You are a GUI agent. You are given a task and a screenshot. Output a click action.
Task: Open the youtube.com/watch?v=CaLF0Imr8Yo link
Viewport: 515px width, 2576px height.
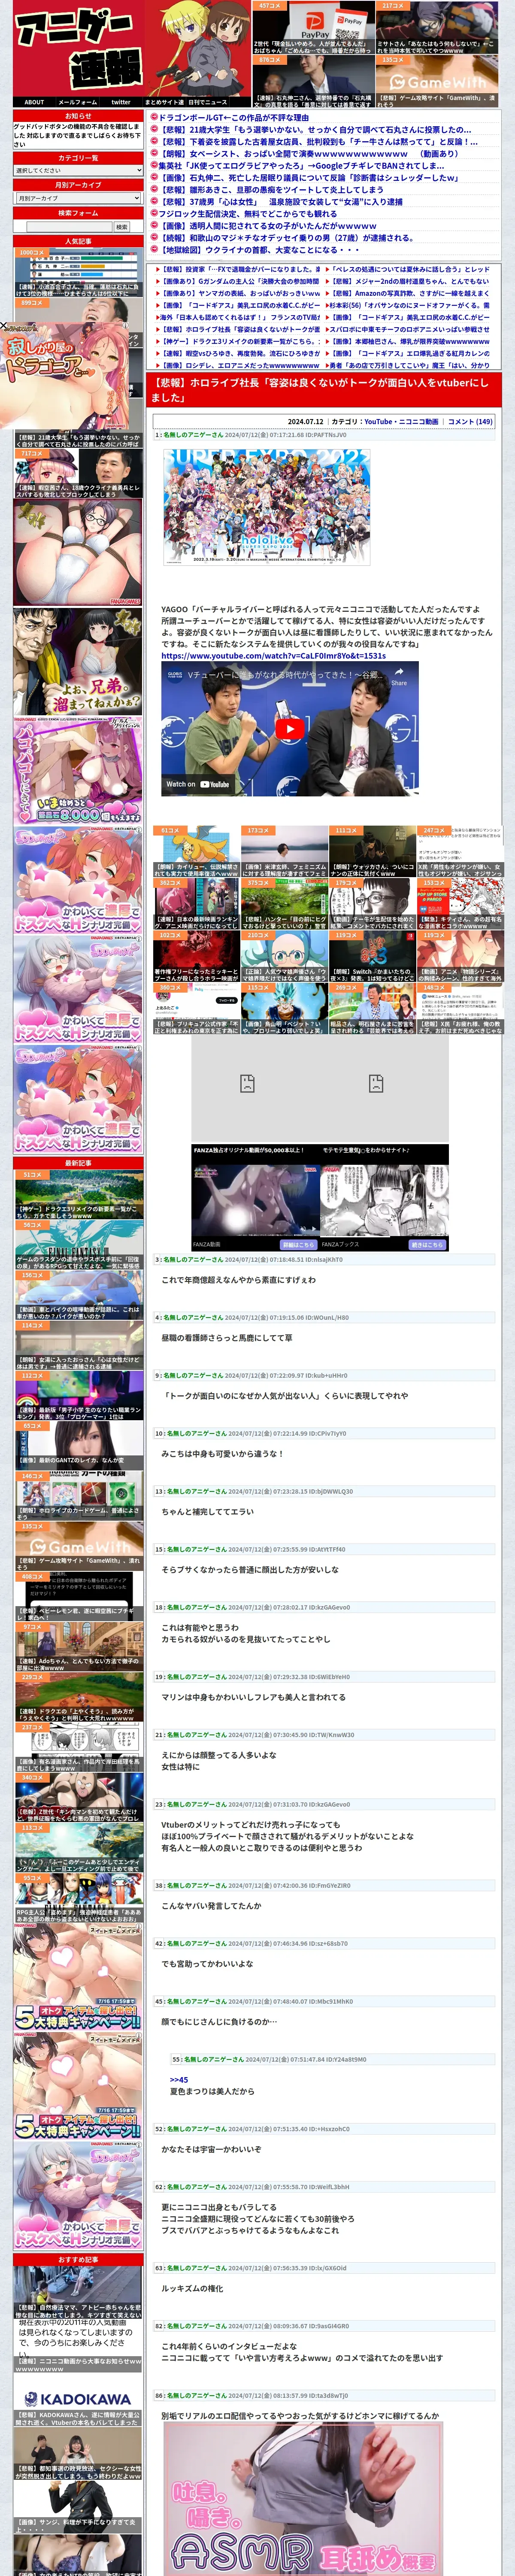274,656
